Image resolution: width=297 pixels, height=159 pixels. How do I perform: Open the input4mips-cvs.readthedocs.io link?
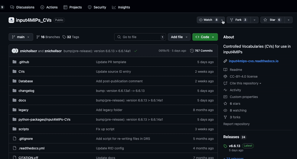pyautogui.click(x=254, y=61)
